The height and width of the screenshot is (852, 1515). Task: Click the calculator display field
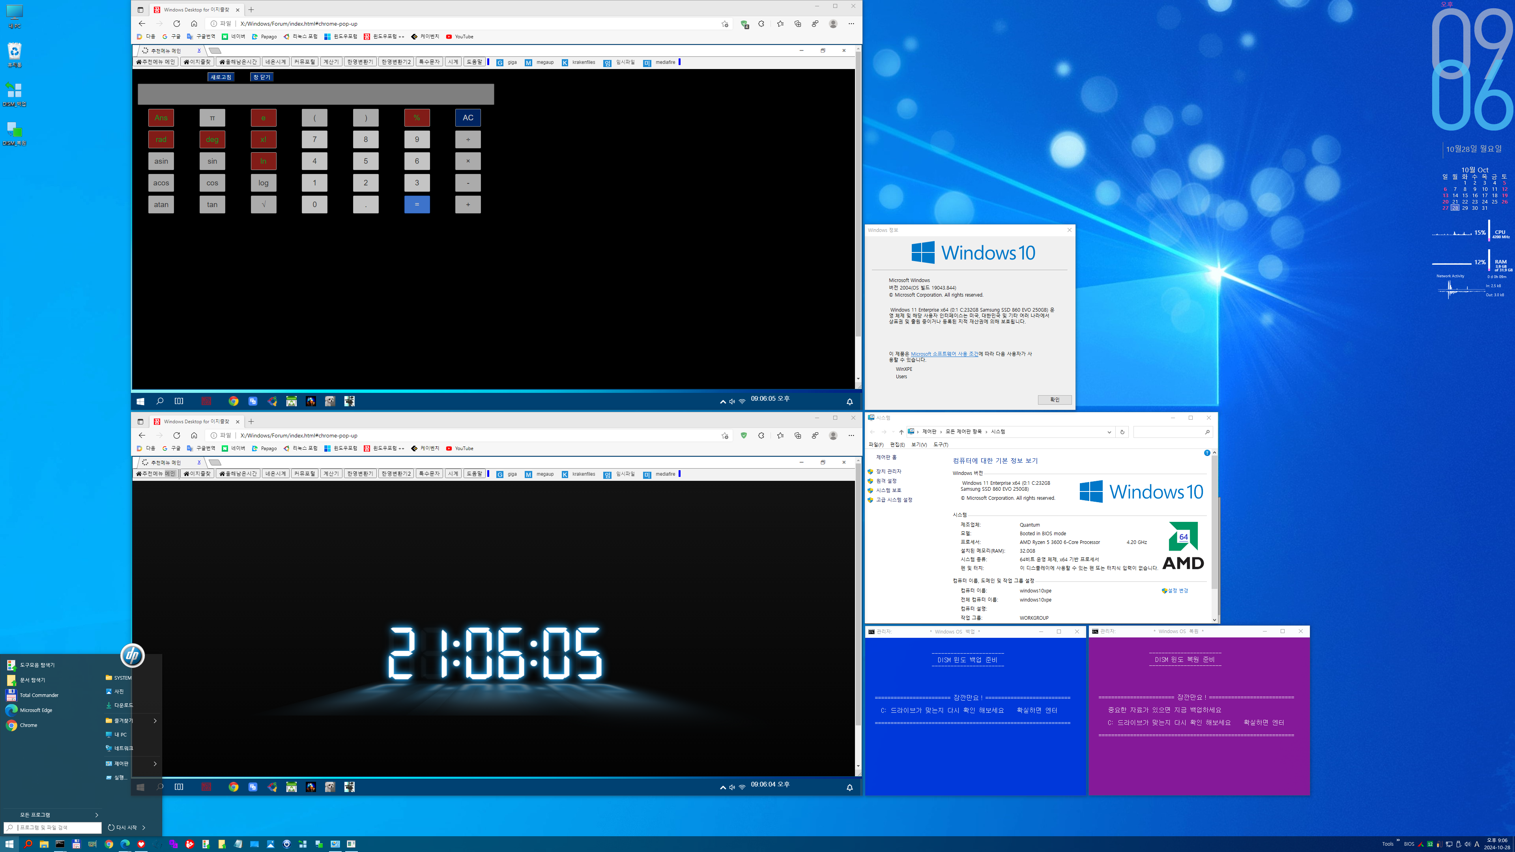pyautogui.click(x=316, y=94)
